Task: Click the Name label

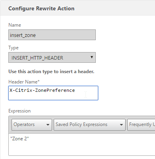Action: (15, 25)
